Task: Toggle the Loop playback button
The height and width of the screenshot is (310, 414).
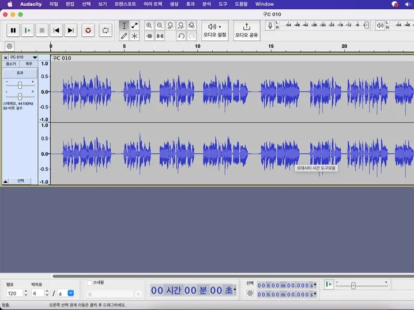Action: pyautogui.click(x=105, y=31)
